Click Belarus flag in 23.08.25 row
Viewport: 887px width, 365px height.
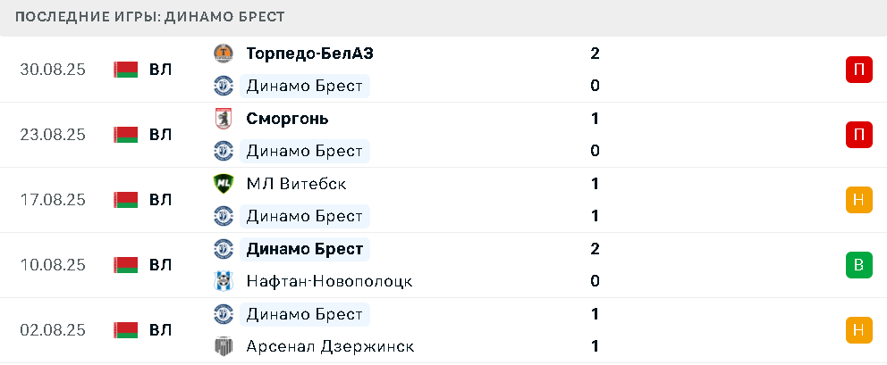click(125, 135)
